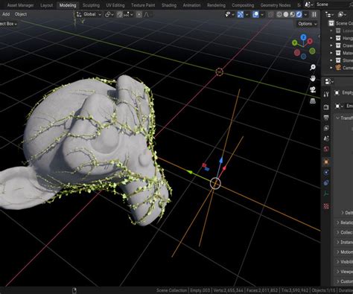Viewport: 353px width, 294px height.
Task: Select the Modeling workspace tab
Action: click(x=68, y=5)
